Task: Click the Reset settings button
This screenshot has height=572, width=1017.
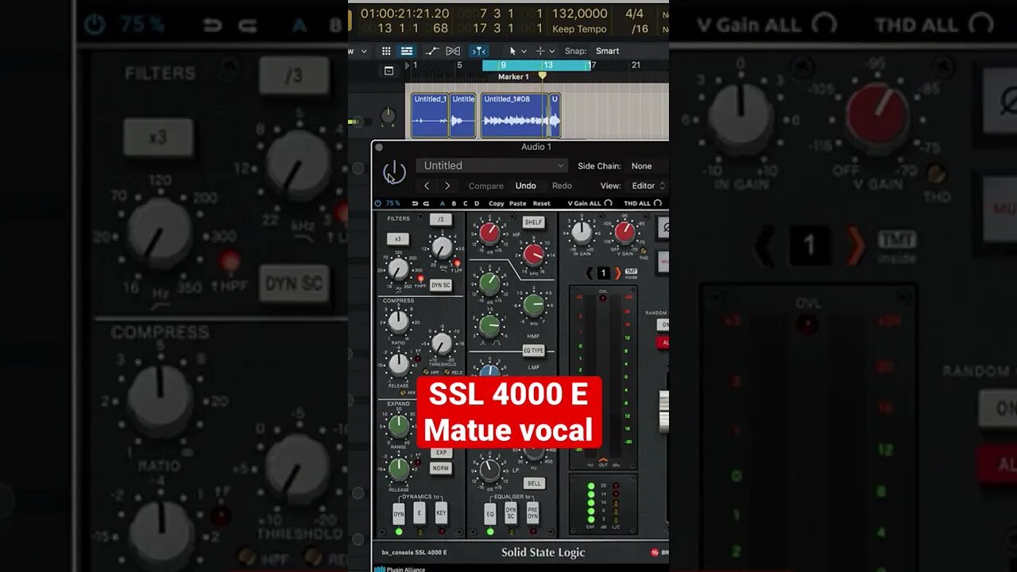Action: coord(541,203)
